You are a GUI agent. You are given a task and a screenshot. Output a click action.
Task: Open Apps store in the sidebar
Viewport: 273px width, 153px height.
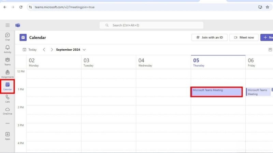click(8, 136)
